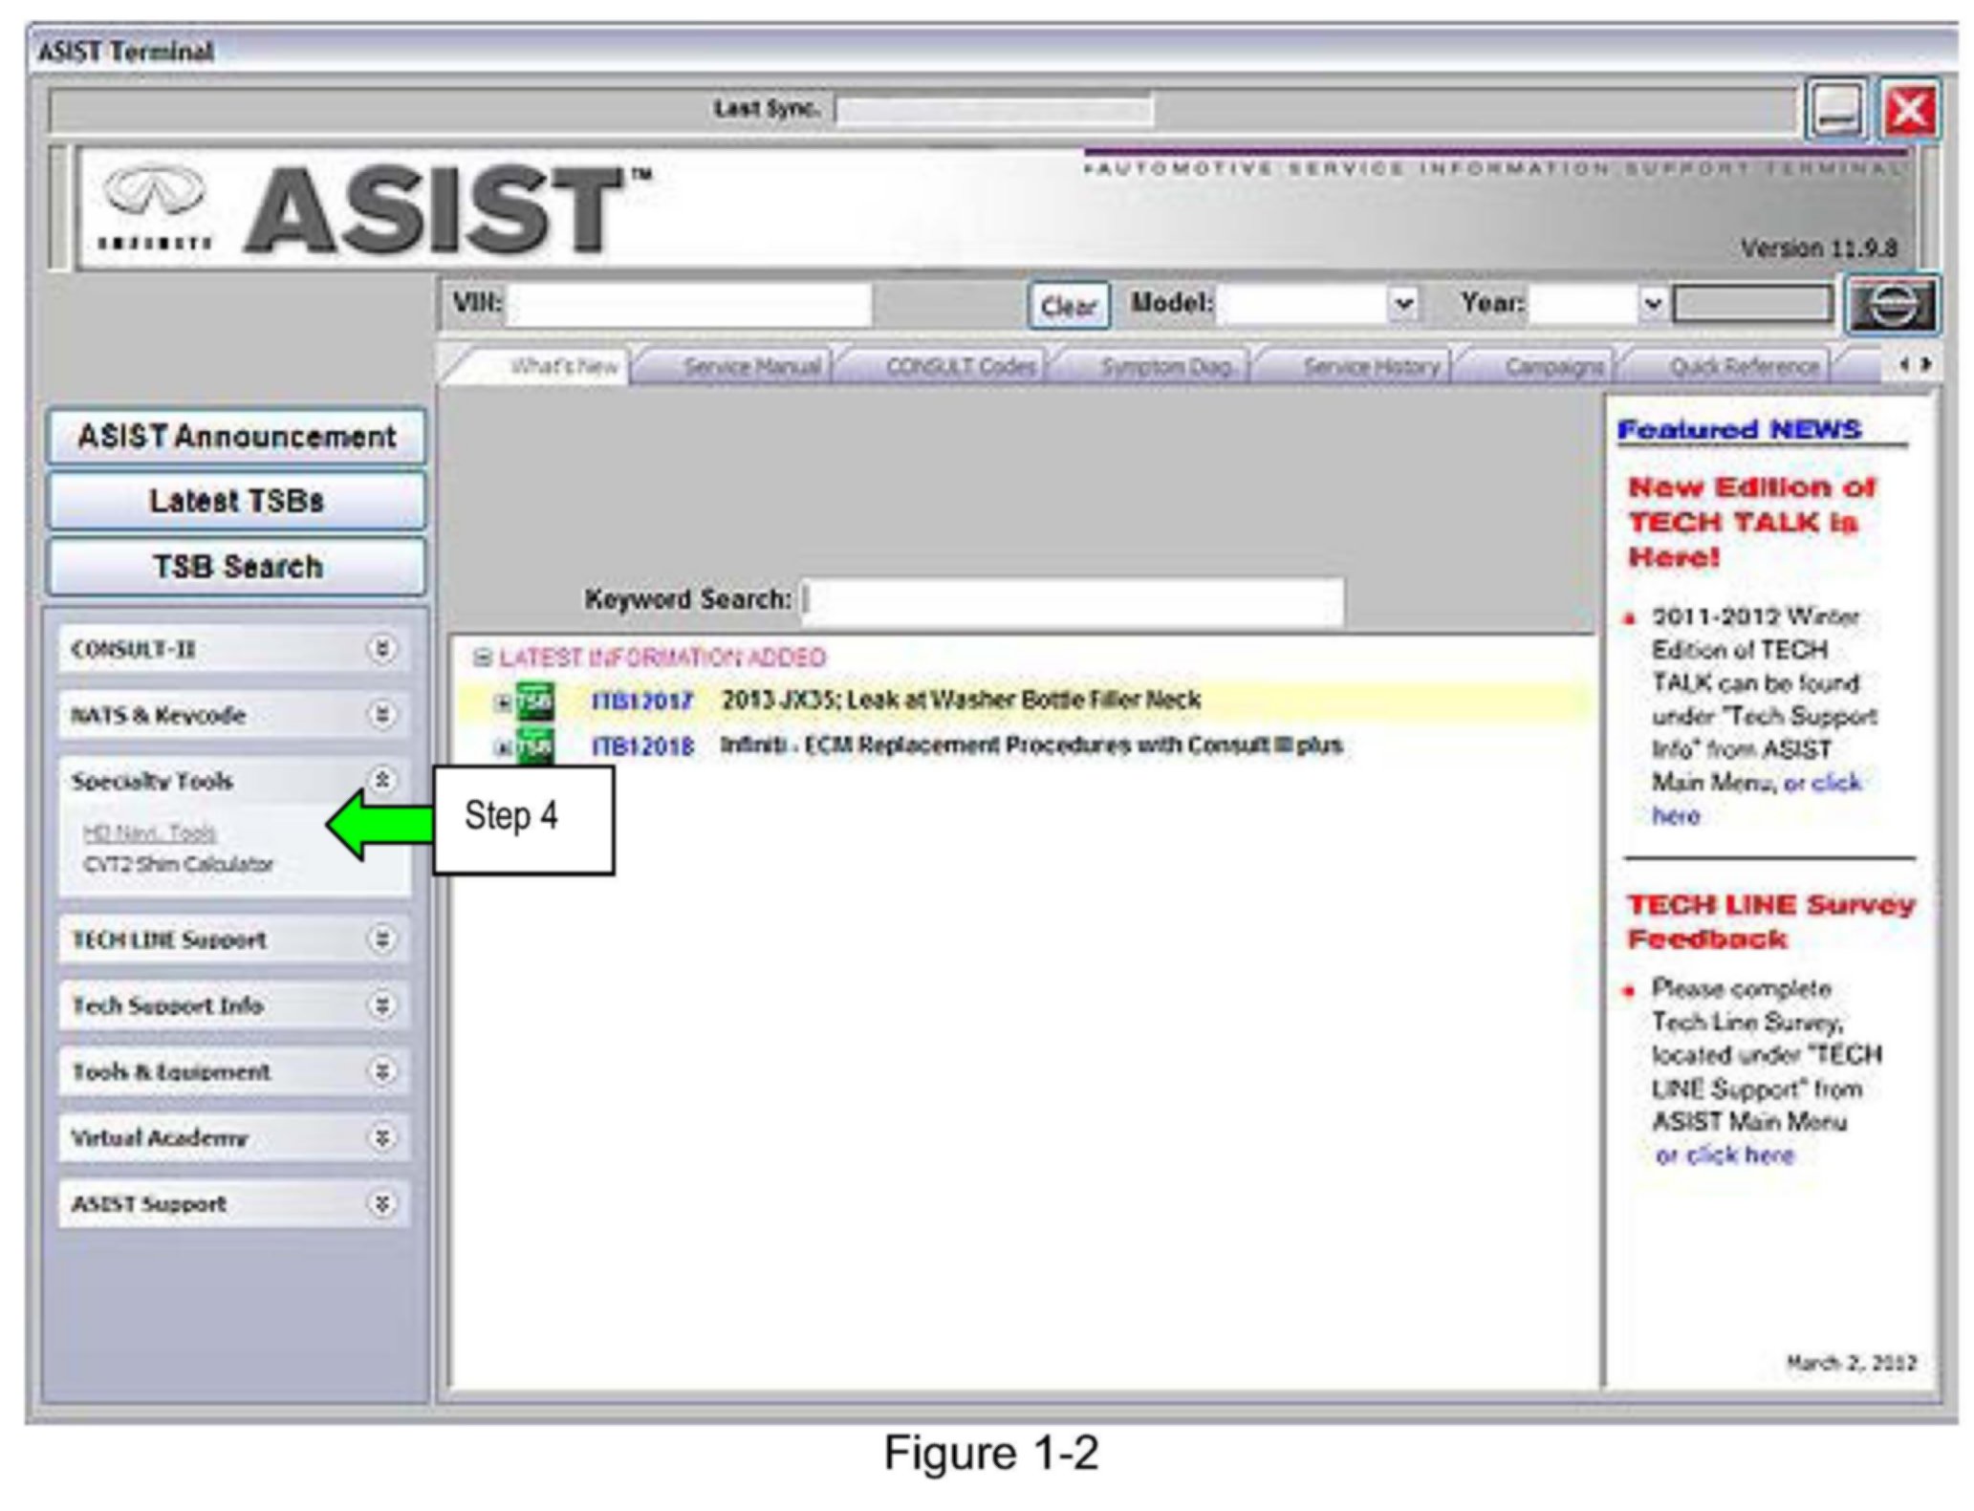Click into the Keyword Search field
This screenshot has width=1974, height=1511.
coord(1073,600)
